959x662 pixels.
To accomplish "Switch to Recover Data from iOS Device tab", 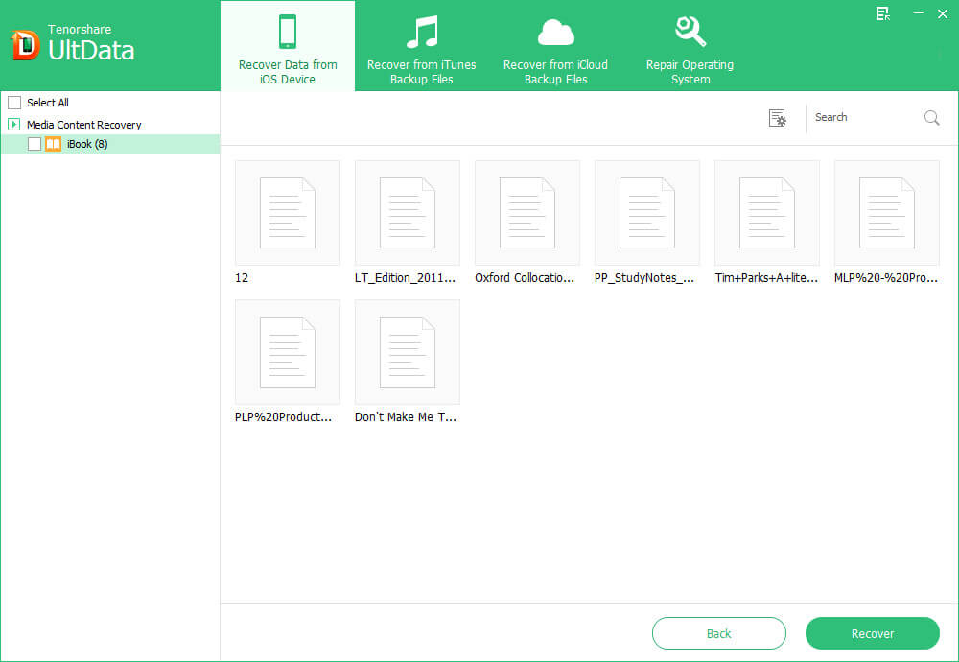I will pyautogui.click(x=288, y=46).
